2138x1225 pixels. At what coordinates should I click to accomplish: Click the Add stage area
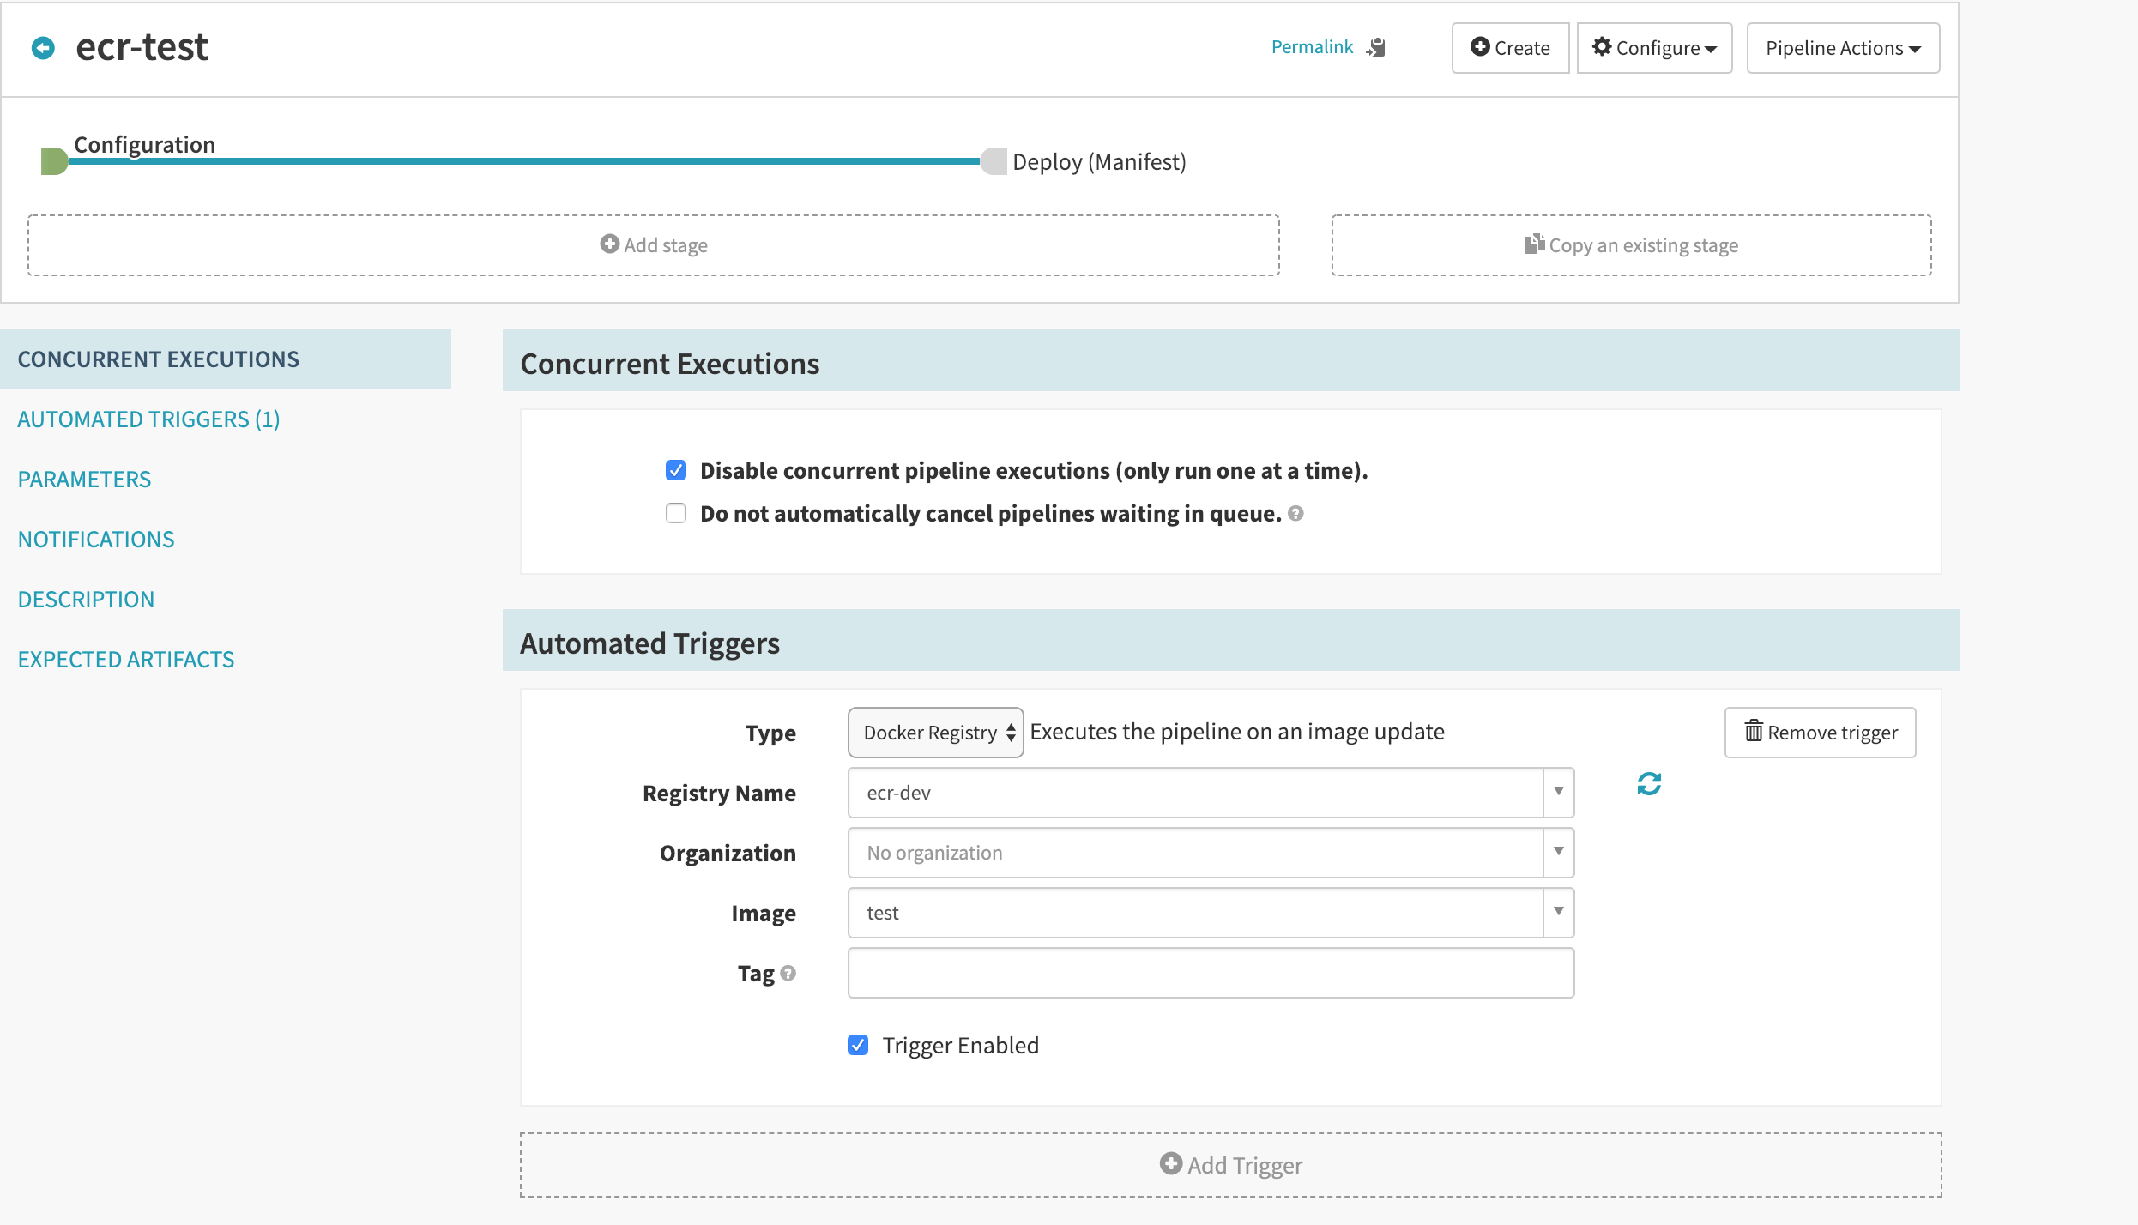(x=653, y=245)
